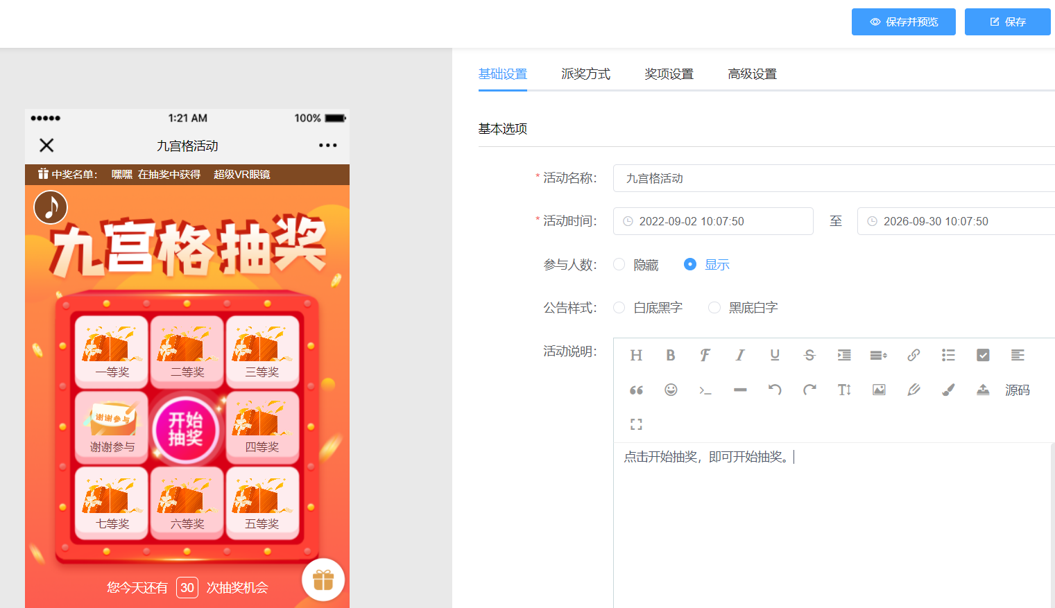1055x608 pixels.
Task: Select the 二等奖 prize tile
Action: 187,351
